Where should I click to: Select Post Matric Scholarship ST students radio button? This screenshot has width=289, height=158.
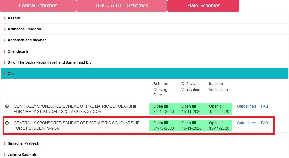(x=7, y=123)
